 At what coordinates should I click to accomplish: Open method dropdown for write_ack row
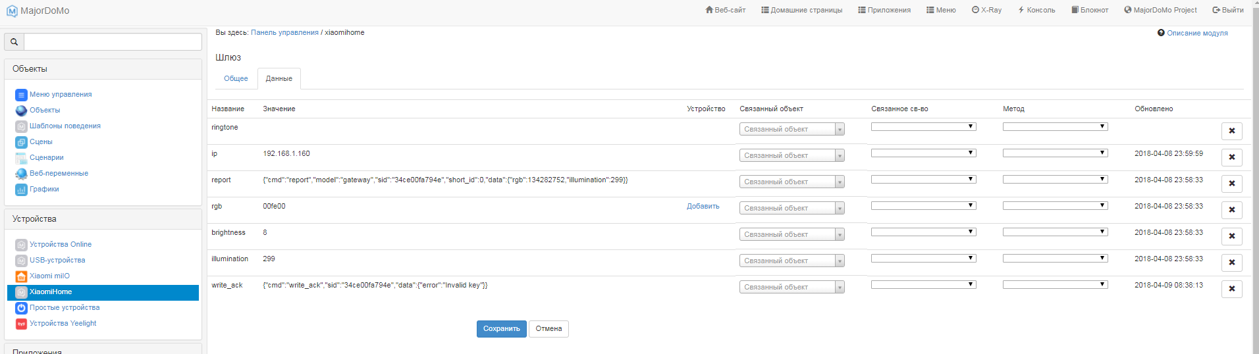1055,284
